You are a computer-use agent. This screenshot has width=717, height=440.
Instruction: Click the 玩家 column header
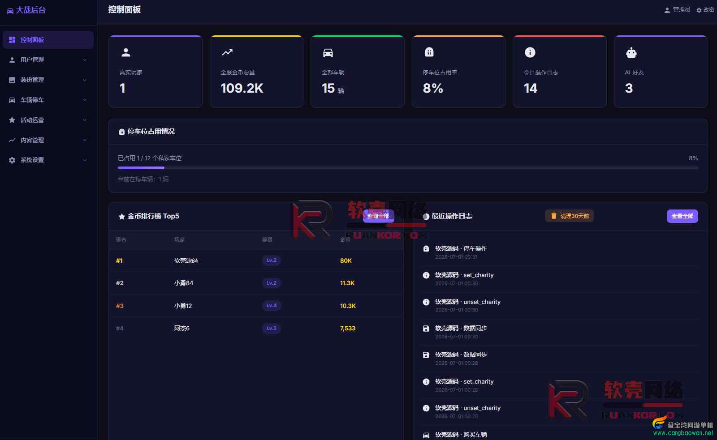click(x=179, y=239)
